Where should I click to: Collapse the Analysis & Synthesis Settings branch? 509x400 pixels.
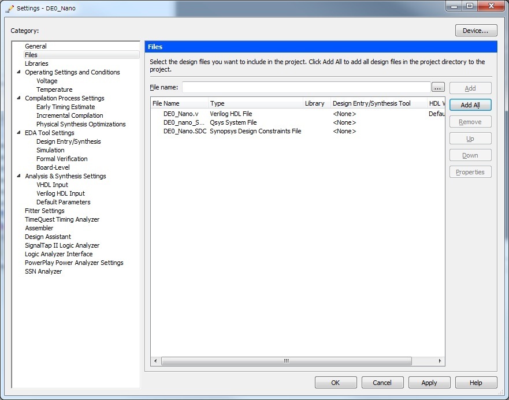(18, 176)
